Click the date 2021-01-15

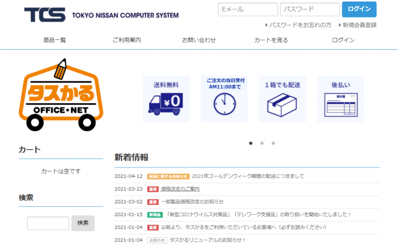tap(128, 215)
